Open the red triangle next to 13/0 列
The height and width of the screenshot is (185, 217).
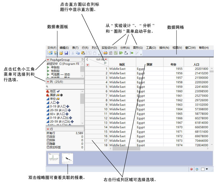106,59
